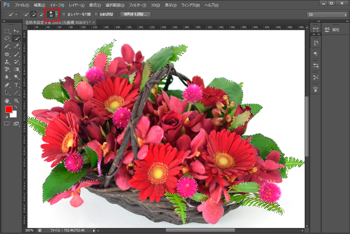Open the 3D workspace switcher dropdown
350x234 pixels.
tap(327, 15)
